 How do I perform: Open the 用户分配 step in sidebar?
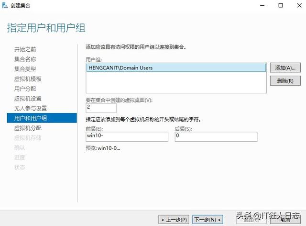[25, 89]
